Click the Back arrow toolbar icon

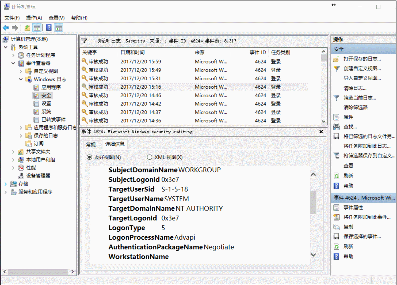[x=6, y=28]
